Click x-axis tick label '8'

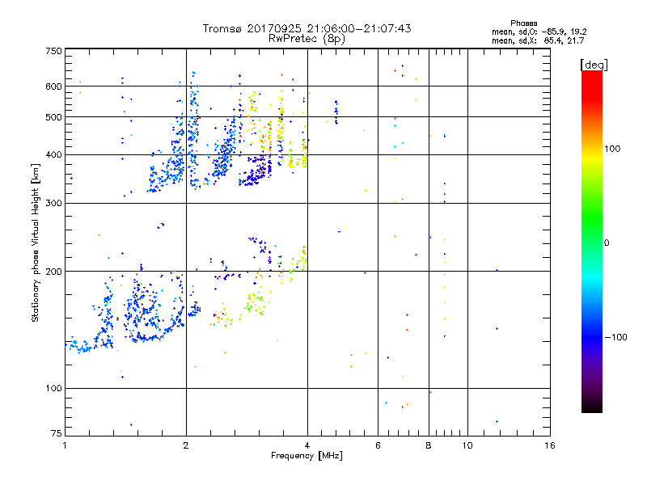[429, 445]
